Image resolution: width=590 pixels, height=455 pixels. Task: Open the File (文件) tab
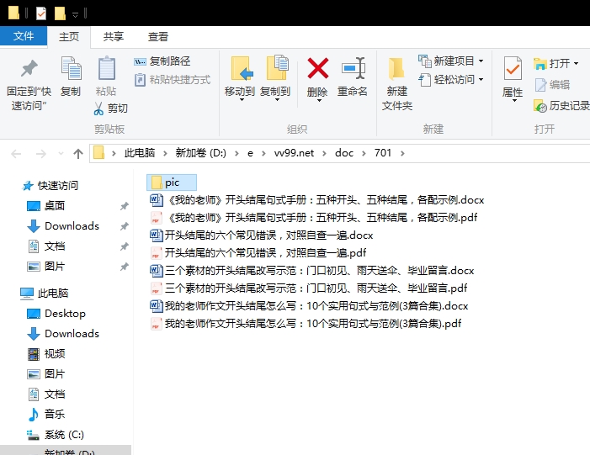point(24,36)
